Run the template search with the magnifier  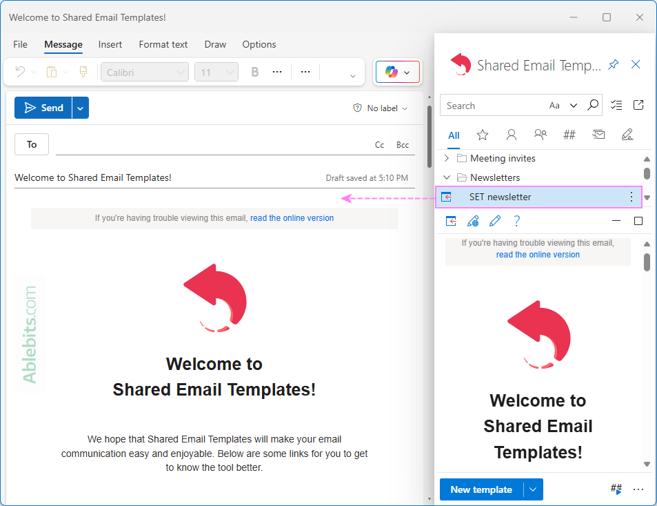[x=593, y=105]
